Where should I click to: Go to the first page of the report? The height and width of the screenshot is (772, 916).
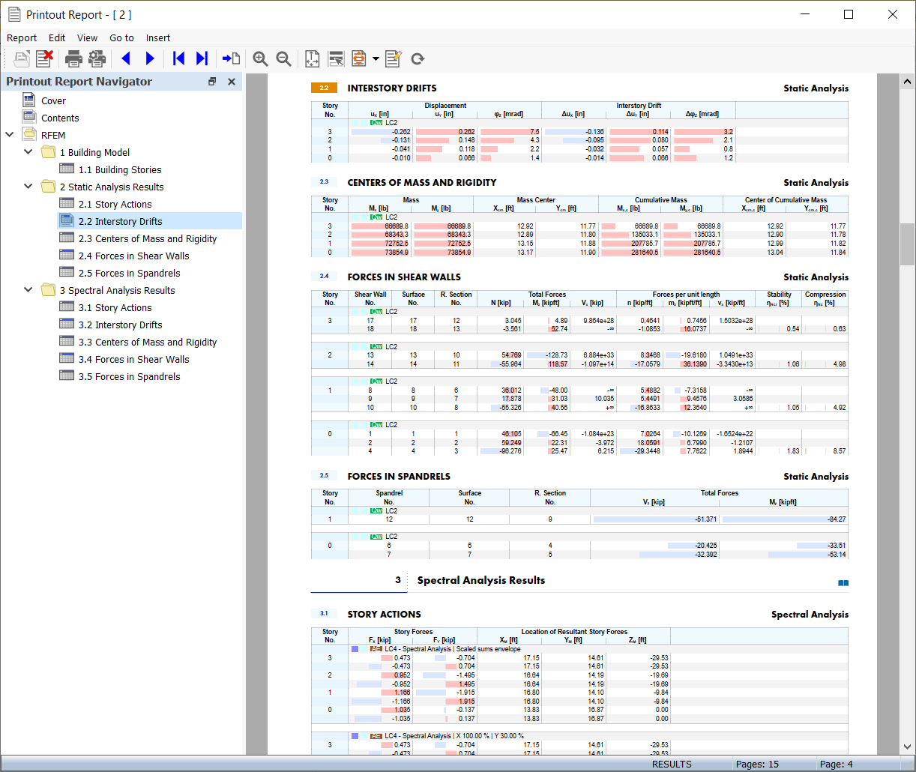pyautogui.click(x=179, y=58)
